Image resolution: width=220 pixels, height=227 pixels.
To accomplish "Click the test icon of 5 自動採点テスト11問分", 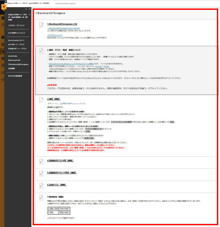I will tap(41, 174).
